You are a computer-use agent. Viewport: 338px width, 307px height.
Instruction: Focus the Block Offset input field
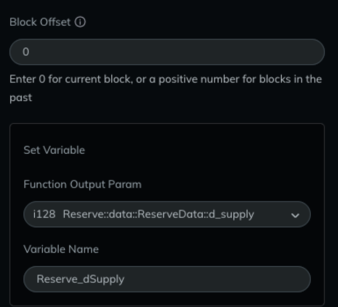click(x=167, y=52)
